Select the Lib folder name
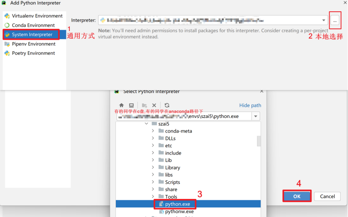Image resolution: width=348 pixels, height=217 pixels. (x=168, y=160)
